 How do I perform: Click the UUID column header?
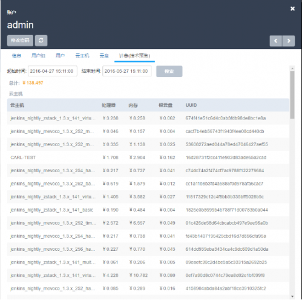[x=191, y=105]
